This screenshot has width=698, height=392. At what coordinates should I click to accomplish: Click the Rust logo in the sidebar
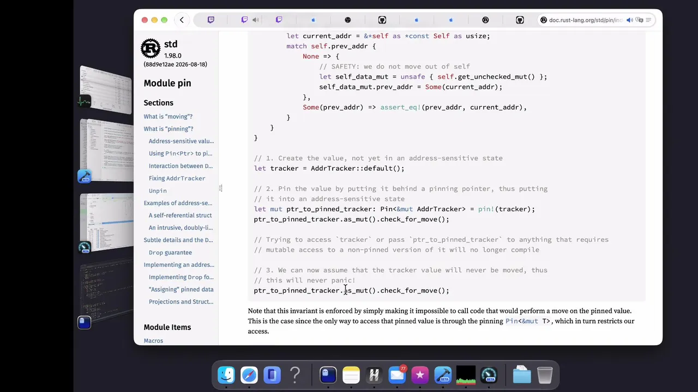coord(151,48)
